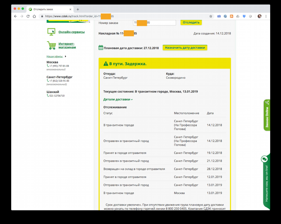Click the Звонок Online call widget

pos(267,115)
